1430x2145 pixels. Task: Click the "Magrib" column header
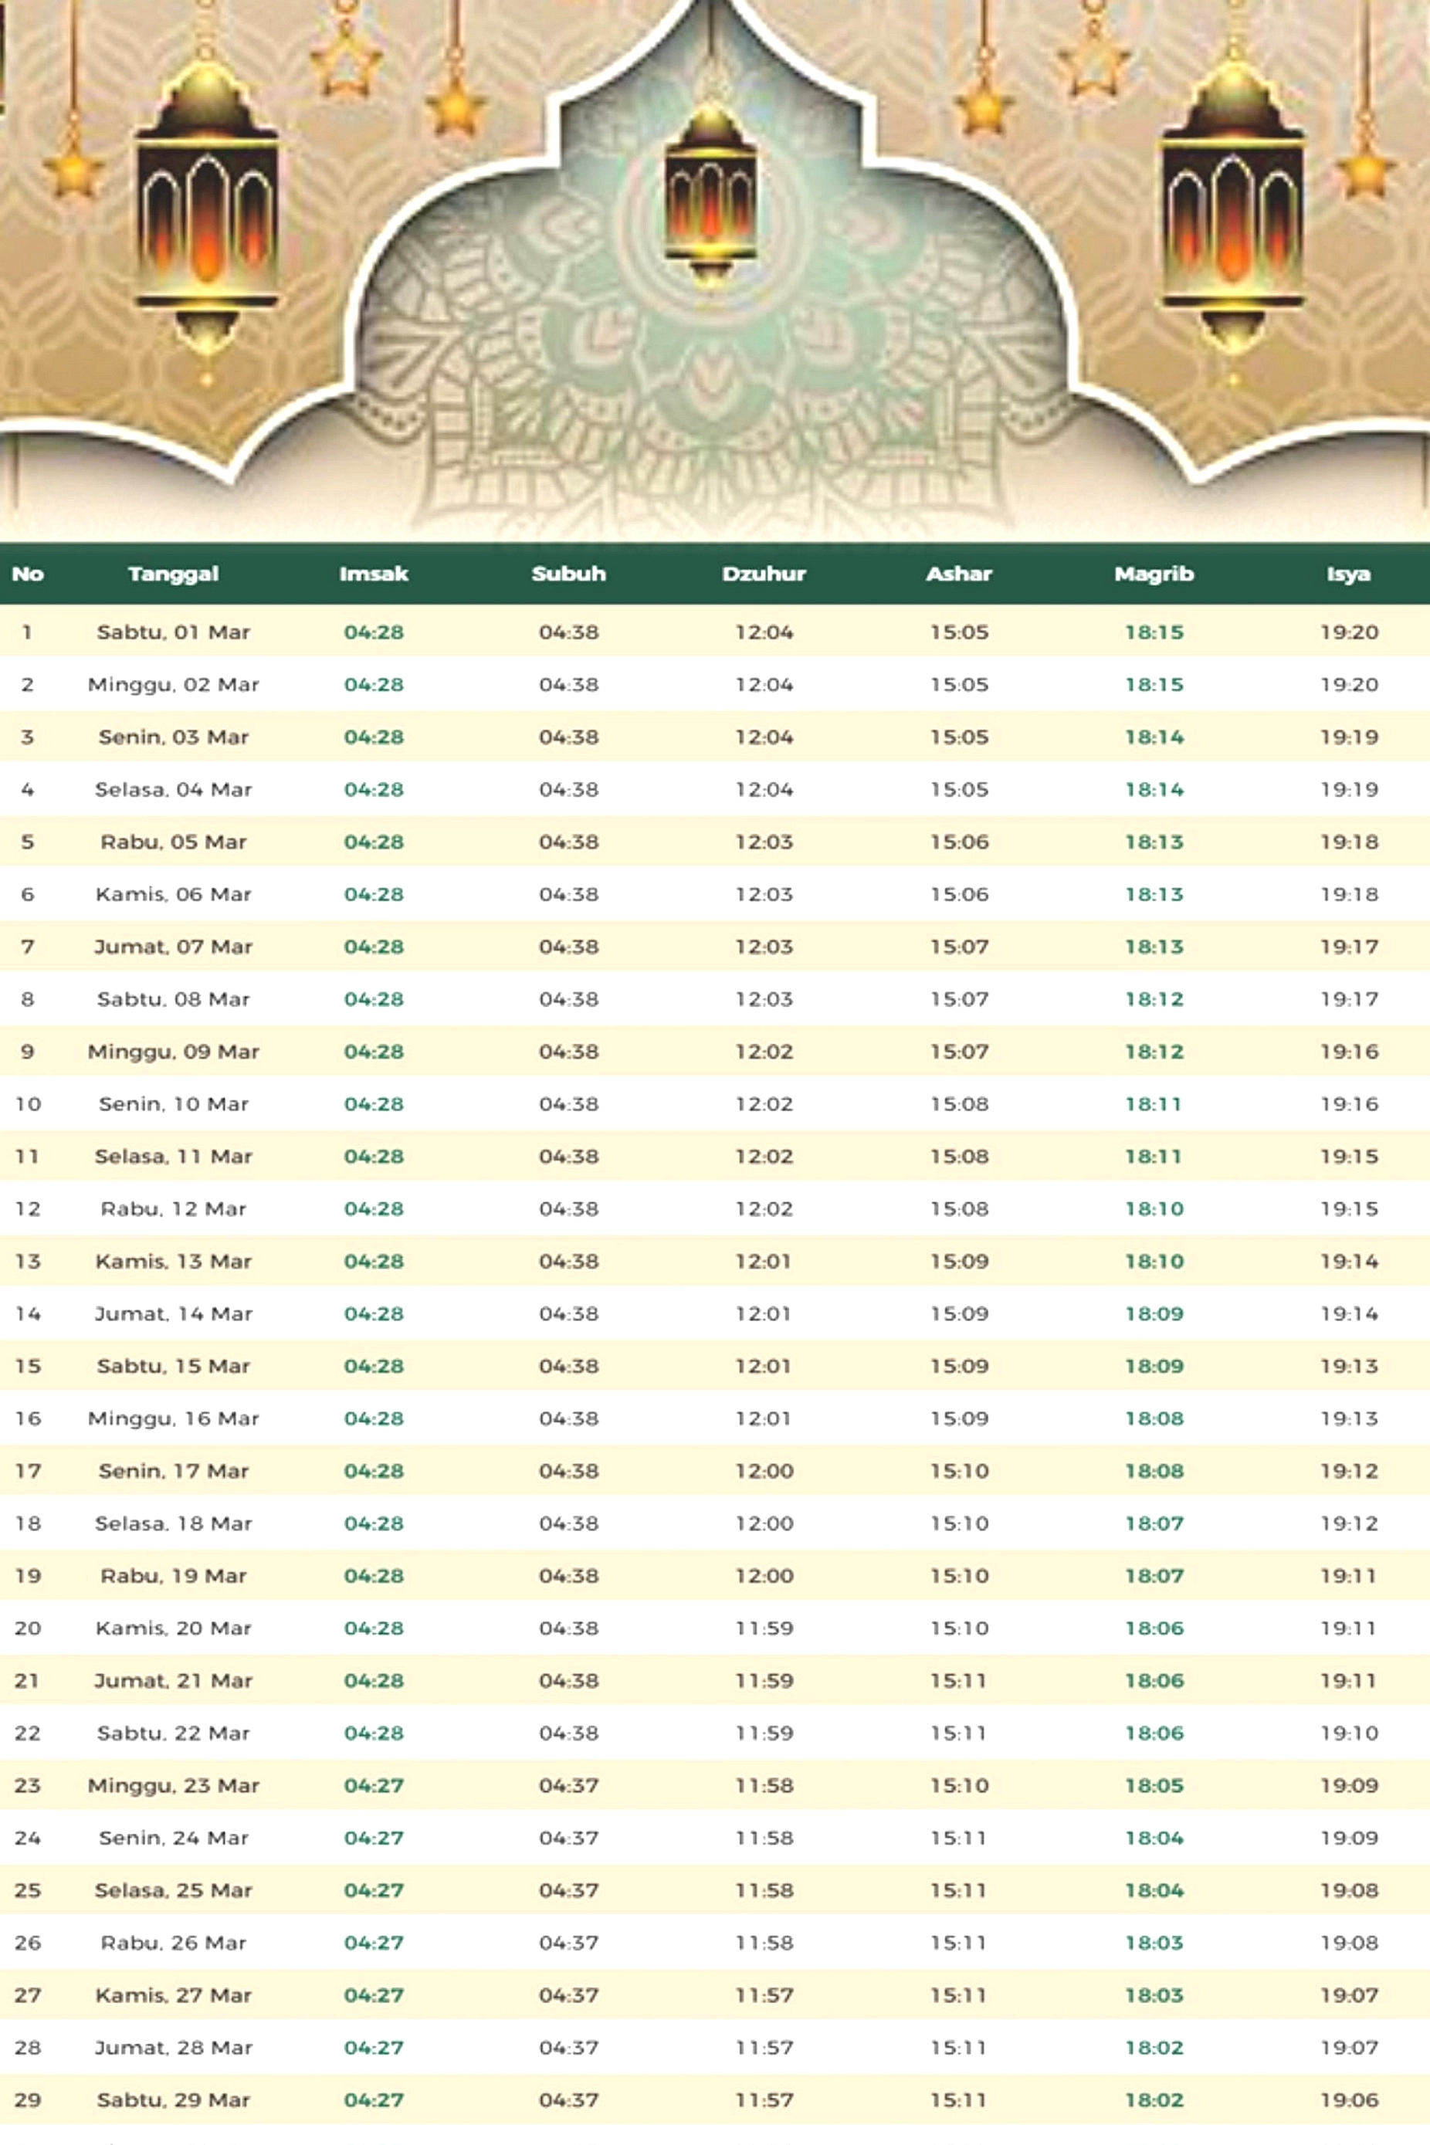[1154, 574]
